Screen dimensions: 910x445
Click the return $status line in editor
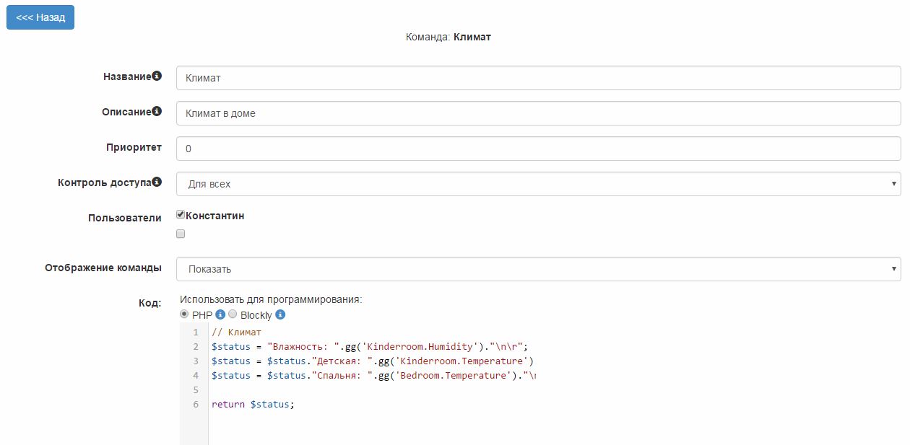click(x=253, y=405)
